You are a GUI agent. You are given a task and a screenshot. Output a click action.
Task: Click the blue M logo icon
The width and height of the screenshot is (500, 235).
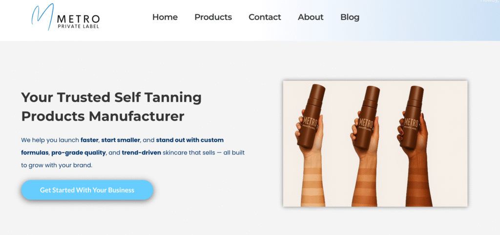coord(42,17)
